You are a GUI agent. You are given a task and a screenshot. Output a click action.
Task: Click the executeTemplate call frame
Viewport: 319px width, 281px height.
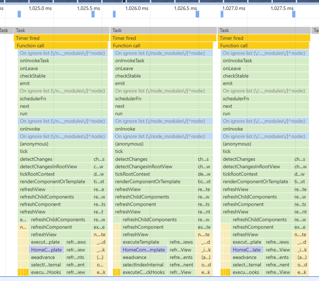coord(144,242)
